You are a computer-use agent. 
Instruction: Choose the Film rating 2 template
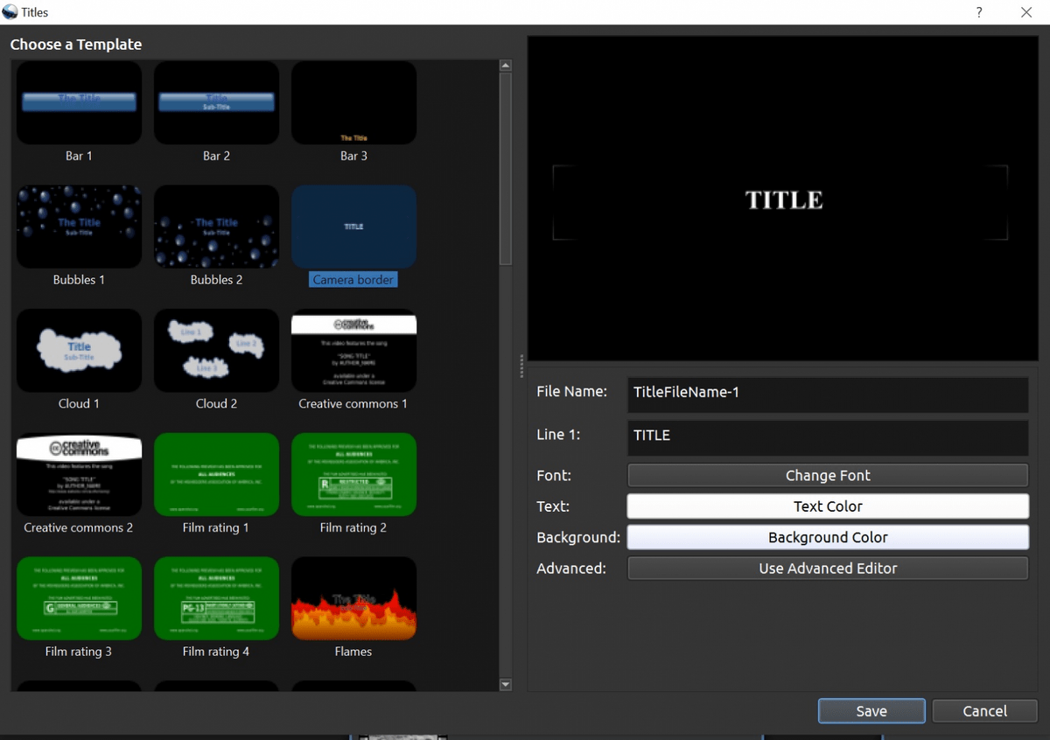point(353,474)
